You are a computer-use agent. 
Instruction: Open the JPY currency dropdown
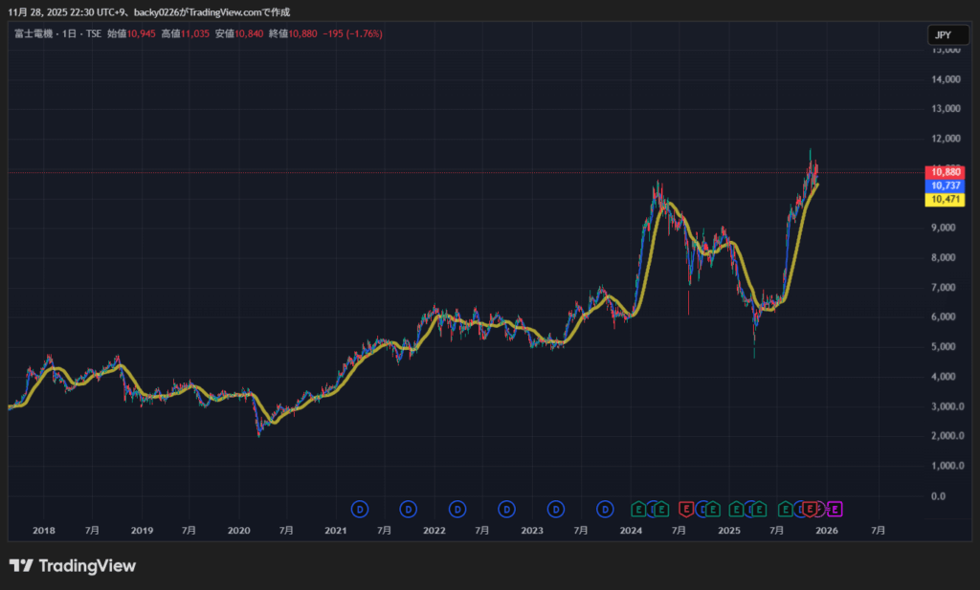click(x=943, y=35)
